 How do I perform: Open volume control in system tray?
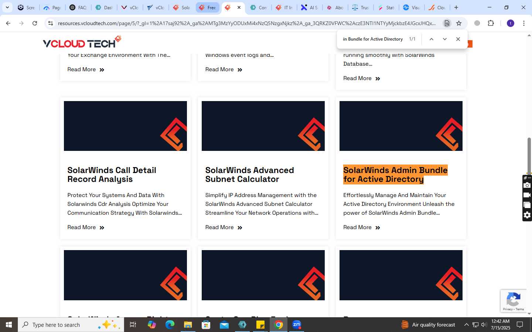pos(484,325)
